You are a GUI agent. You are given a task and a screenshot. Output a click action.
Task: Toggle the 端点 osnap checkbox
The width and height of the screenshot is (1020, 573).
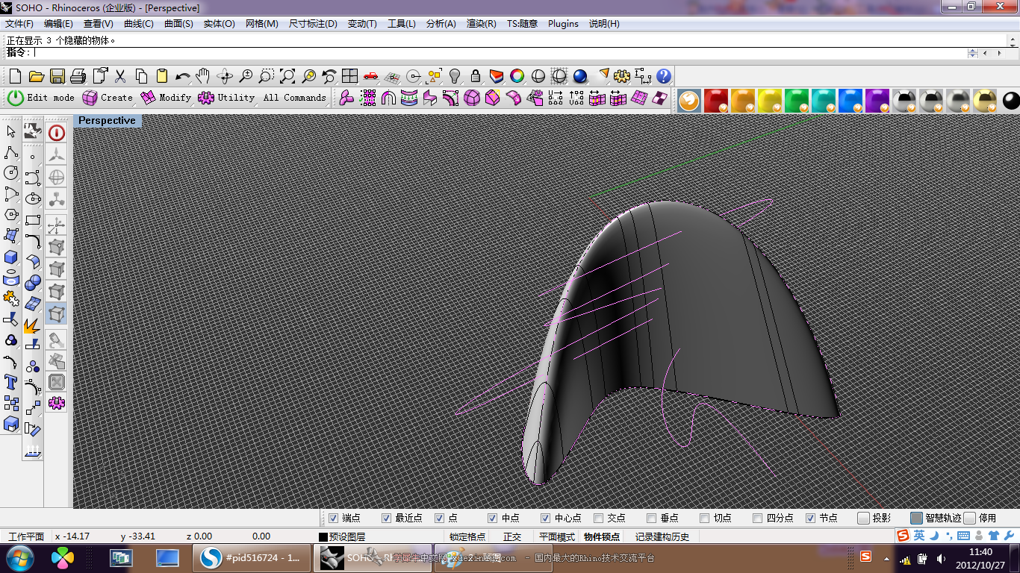334,518
